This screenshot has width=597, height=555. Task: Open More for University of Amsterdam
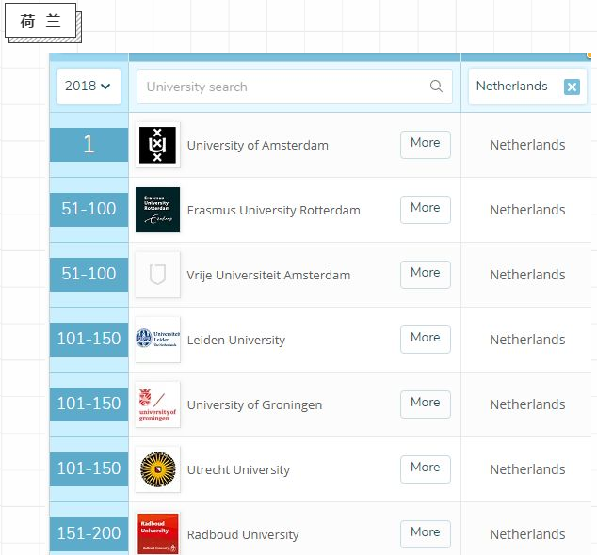pyautogui.click(x=426, y=145)
